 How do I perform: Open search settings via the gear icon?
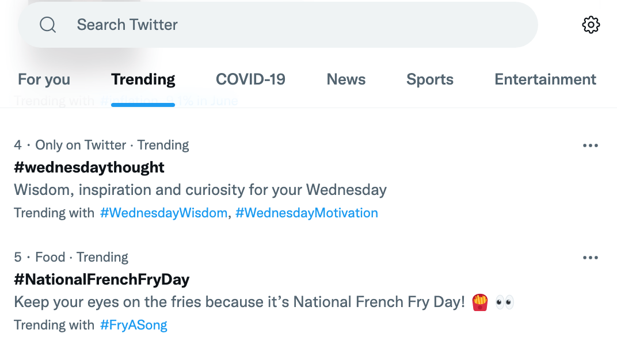591,24
